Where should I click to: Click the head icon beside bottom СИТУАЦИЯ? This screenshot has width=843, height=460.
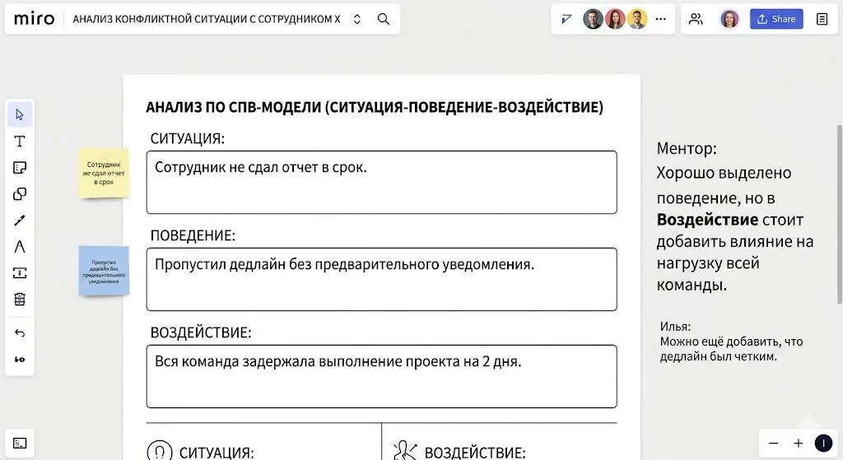[x=160, y=452]
